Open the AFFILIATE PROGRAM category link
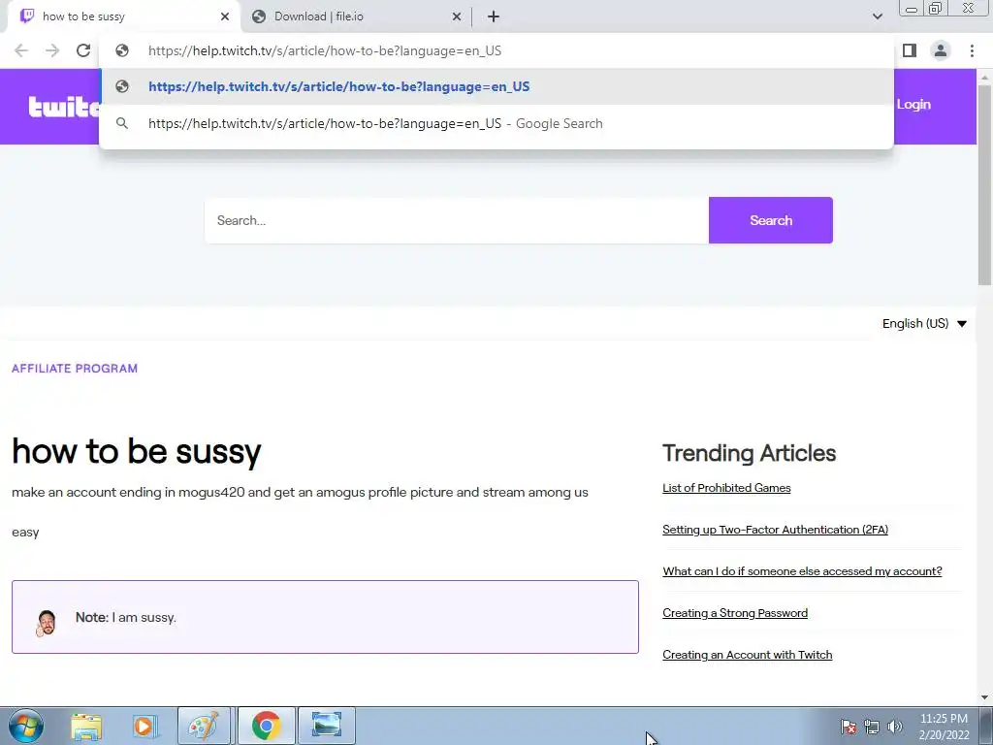This screenshot has height=745, width=993. (x=75, y=369)
